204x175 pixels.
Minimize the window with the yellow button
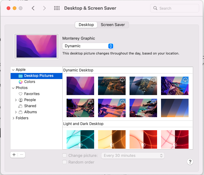pos(15,8)
